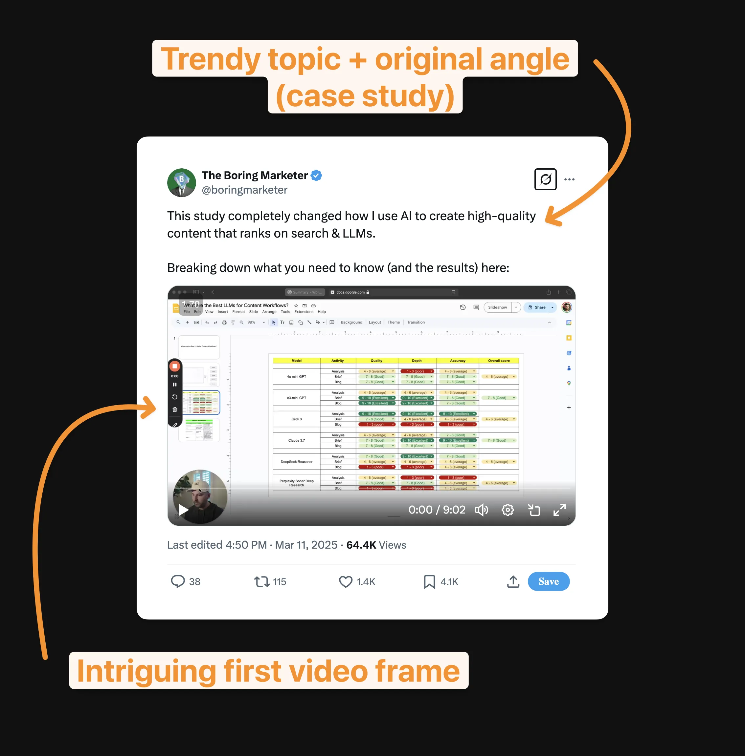Image resolution: width=745 pixels, height=756 pixels.
Task: Like the tweet with the heart icon
Action: pyautogui.click(x=346, y=582)
